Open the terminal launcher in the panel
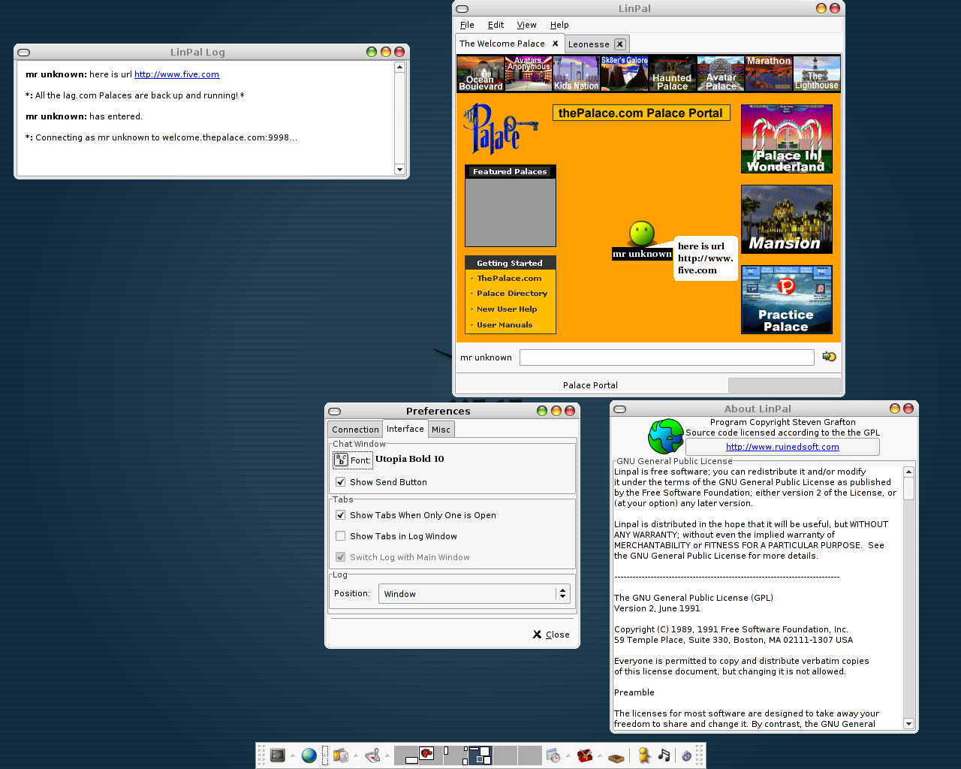The height and width of the screenshot is (769, 961). (x=278, y=755)
